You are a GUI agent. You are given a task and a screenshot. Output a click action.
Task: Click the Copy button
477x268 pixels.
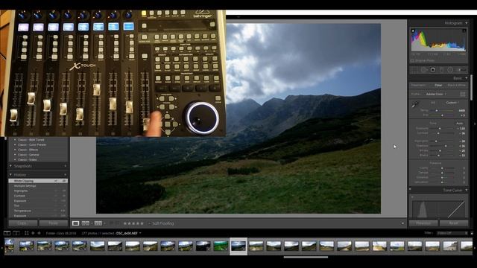(23, 223)
